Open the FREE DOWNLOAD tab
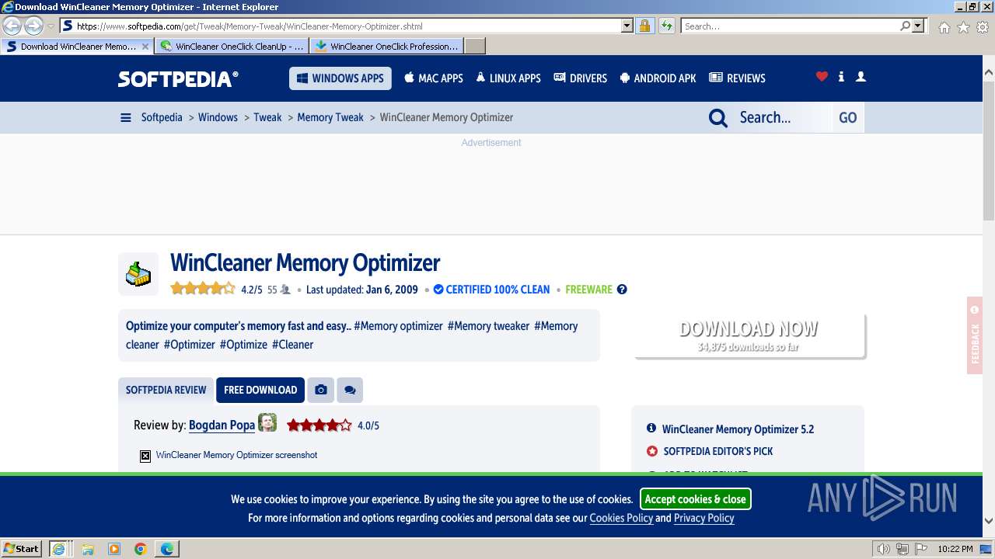 pyautogui.click(x=260, y=390)
